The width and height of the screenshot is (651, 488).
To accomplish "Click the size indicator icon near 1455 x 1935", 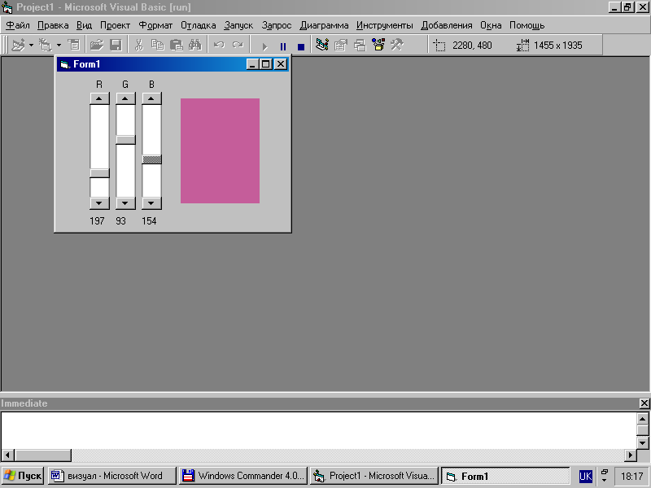I will 522,46.
